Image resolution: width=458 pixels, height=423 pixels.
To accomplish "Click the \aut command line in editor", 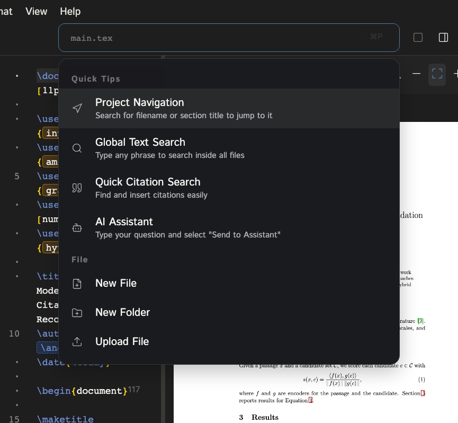I will point(48,333).
